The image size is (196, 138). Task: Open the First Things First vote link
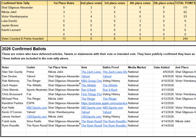pos(91,94)
